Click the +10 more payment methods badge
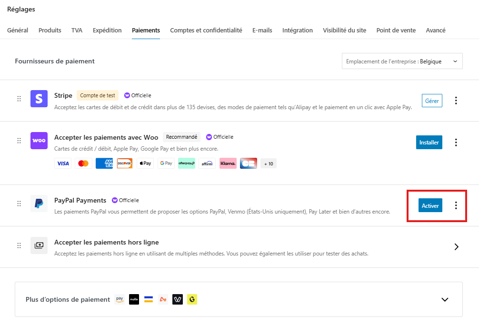Image resolution: width=479 pixels, height=327 pixels. point(269,163)
